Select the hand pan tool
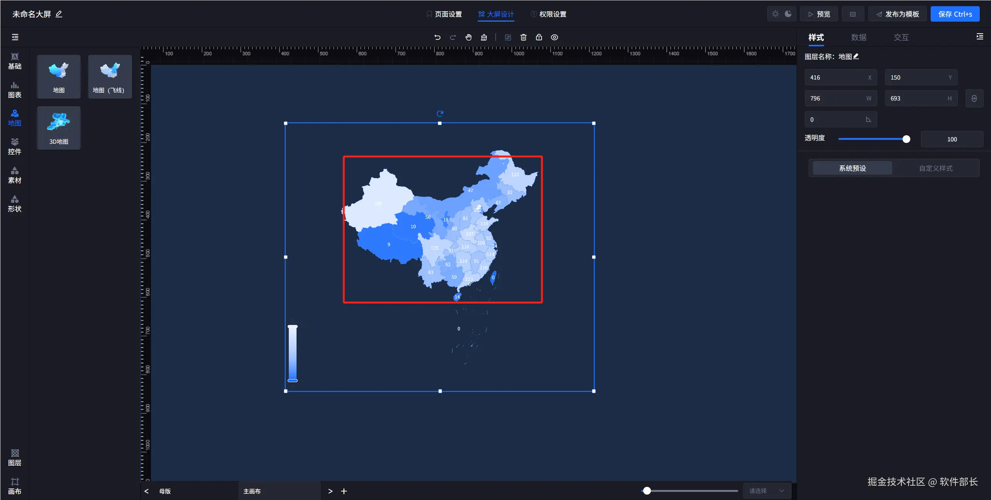Image resolution: width=991 pixels, height=500 pixels. point(468,37)
